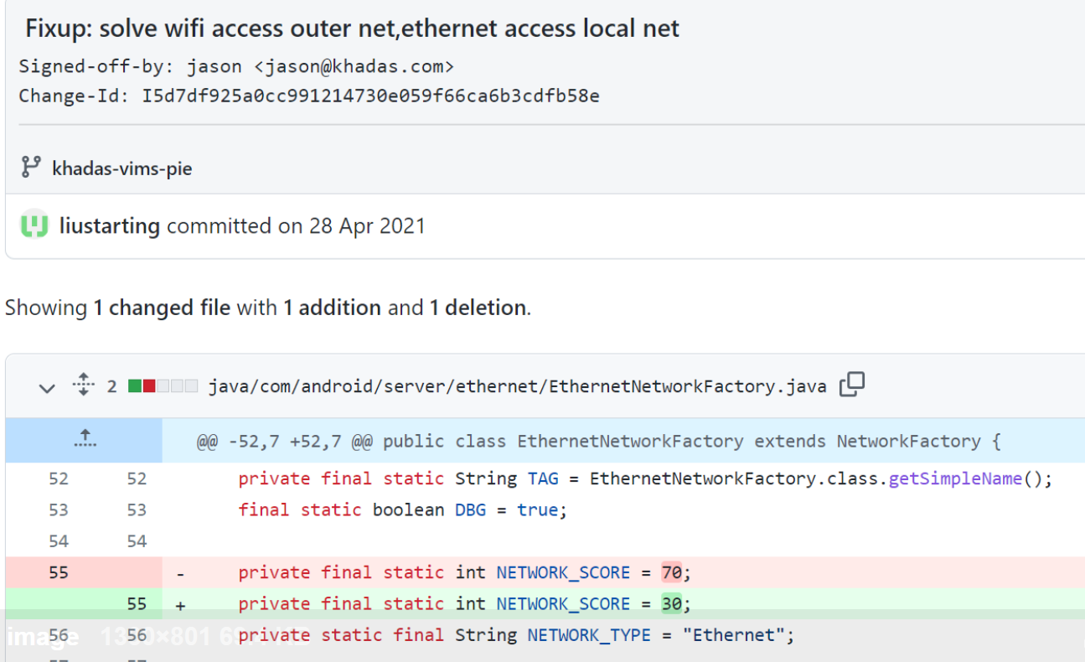The image size is (1085, 662).
Task: Click the "1 changed file" button
Action: (161, 308)
